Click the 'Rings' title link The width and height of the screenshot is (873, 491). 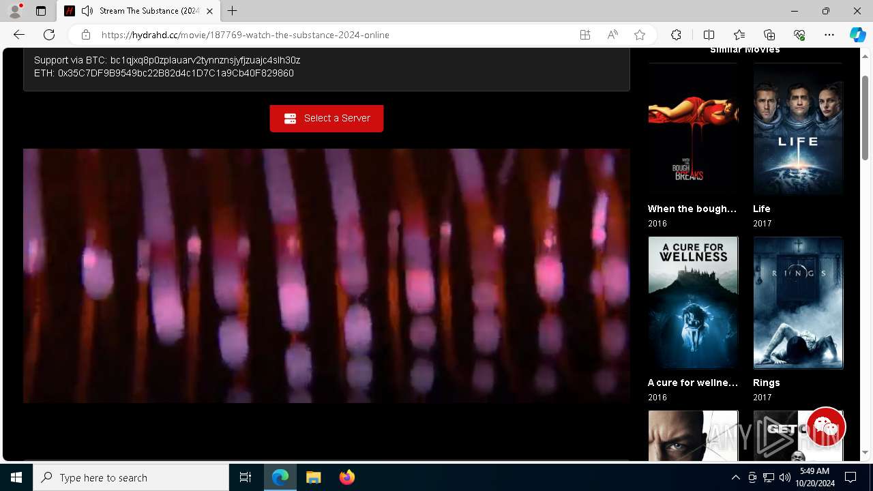click(767, 383)
